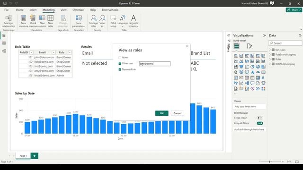Select the Build visual pane icon
Image resolution: width=303 pixels, height=170 pixels.
click(237, 46)
